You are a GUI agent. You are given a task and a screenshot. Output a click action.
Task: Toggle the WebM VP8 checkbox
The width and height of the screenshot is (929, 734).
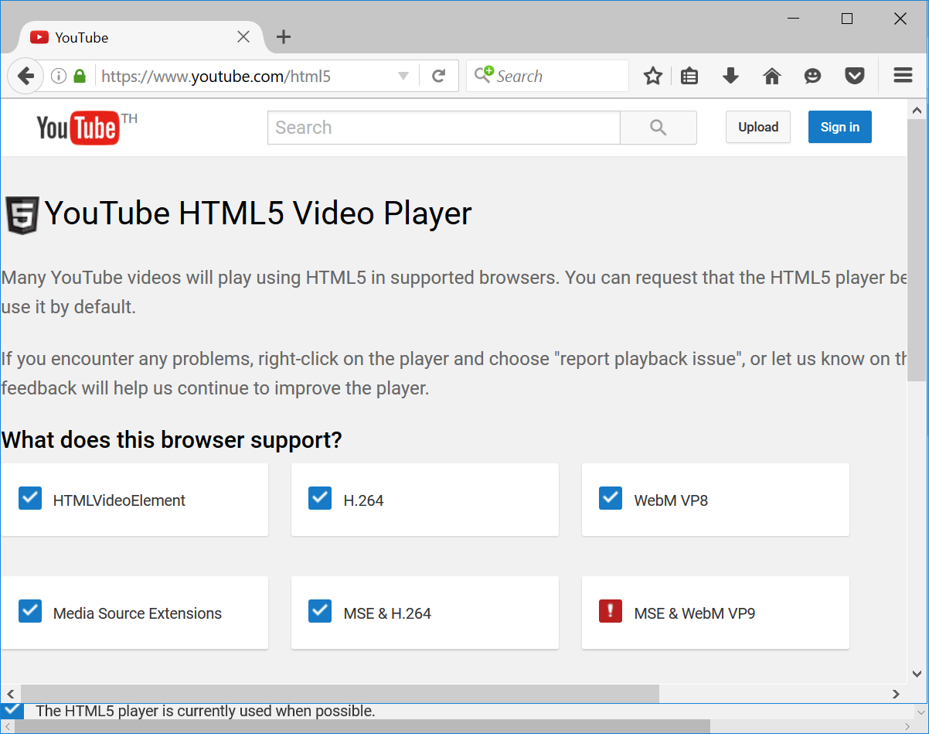coord(611,498)
